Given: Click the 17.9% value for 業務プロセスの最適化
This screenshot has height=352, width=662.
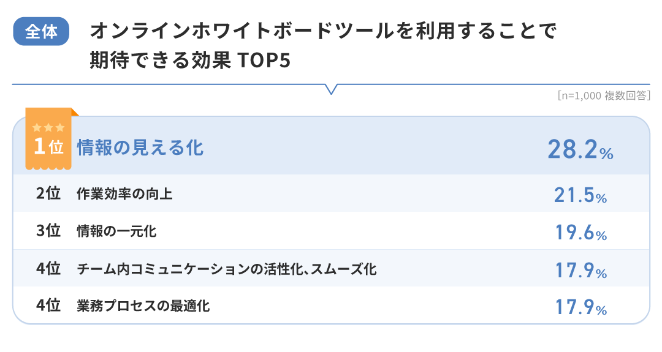Looking at the screenshot, I should coord(580,307).
